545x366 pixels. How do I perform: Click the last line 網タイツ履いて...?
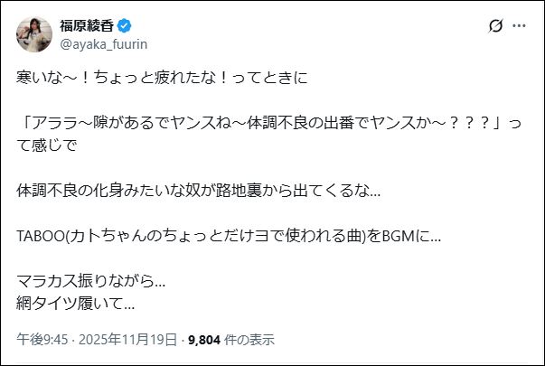[75, 302]
